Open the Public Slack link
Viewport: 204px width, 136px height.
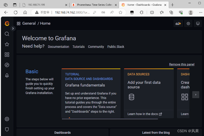tap(116, 47)
